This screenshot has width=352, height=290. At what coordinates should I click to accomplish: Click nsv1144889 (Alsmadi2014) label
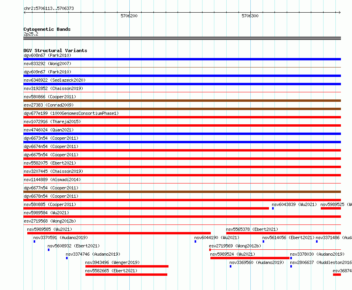[x=52, y=180]
